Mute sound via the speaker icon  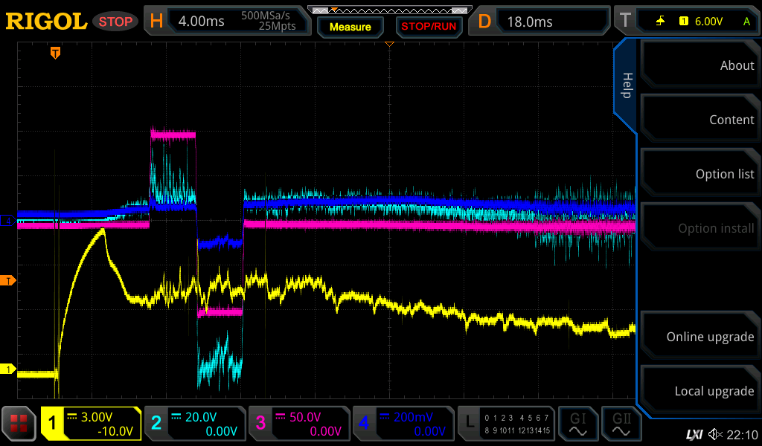[715, 434]
